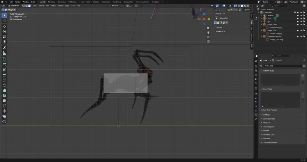
Task: Activate the Transform tool
Action: click(x=4, y=42)
